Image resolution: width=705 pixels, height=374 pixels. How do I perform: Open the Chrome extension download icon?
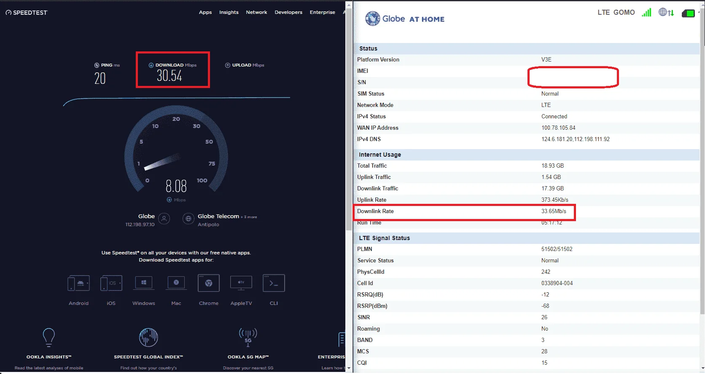(x=209, y=283)
